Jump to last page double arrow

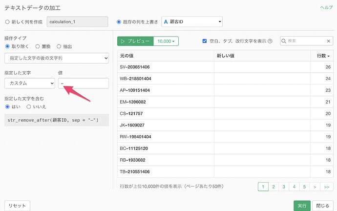coord(327,187)
